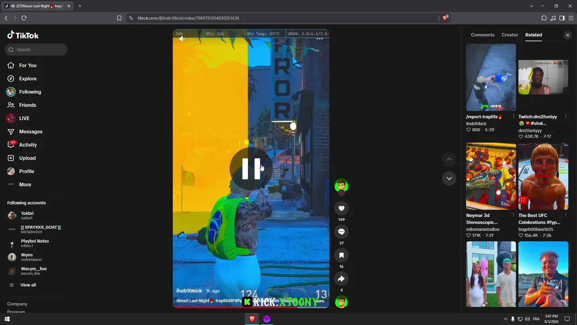The image size is (577, 325).
Task: Open the video three-dots options menu
Action: coord(320,39)
